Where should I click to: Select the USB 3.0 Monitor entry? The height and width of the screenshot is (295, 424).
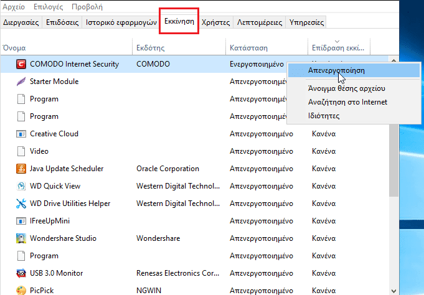56,273
